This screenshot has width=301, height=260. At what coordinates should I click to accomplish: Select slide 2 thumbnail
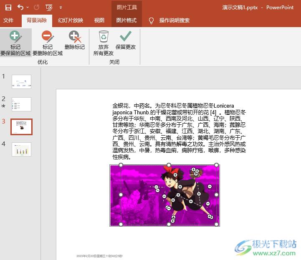[x=22, y=104]
